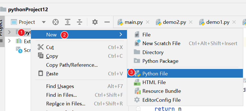Click the Paste clipboard icon
Image resolution: width=246 pixels, height=111 pixels.
[x=41, y=73]
